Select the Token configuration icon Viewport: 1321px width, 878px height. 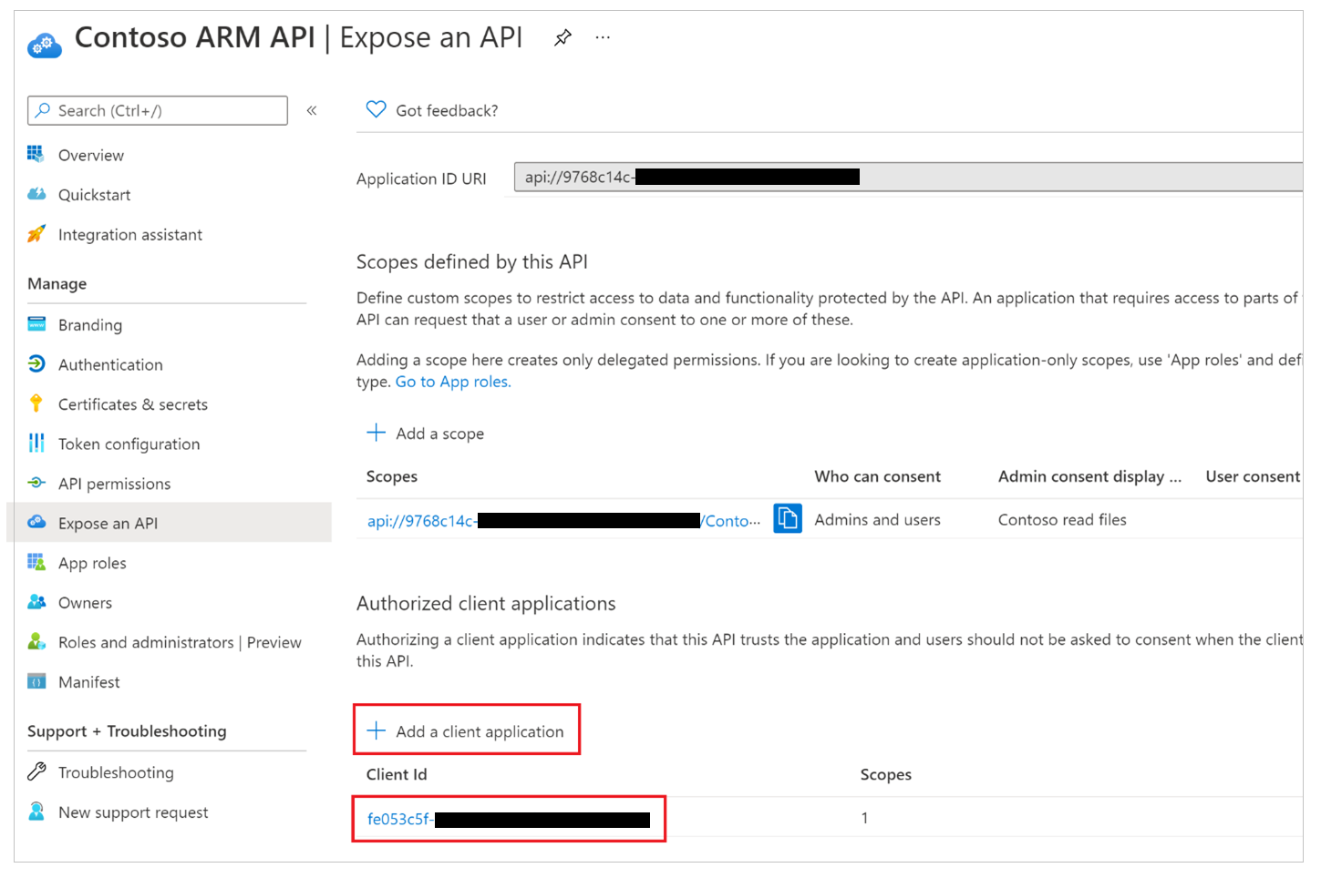click(36, 444)
